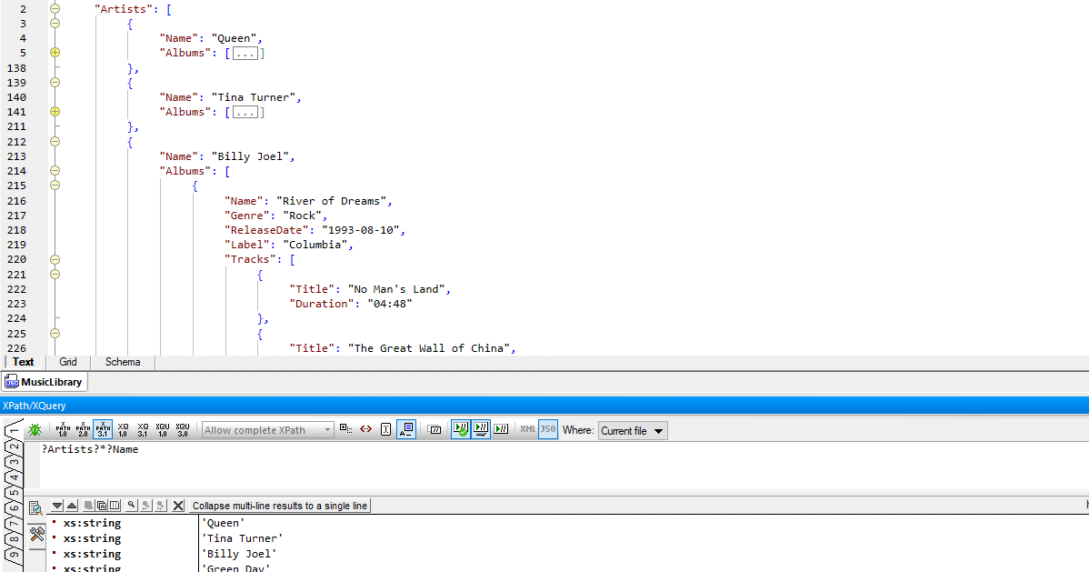
Task: Toggle the XML evaluation mode button
Action: pos(527,430)
